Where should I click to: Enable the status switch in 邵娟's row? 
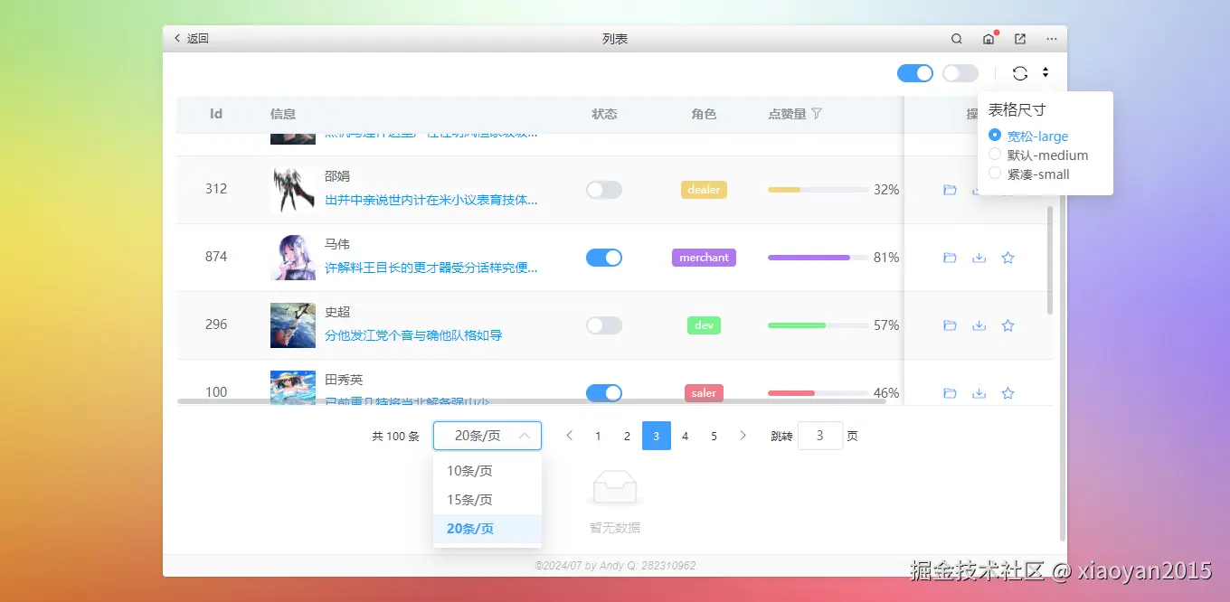coord(604,190)
